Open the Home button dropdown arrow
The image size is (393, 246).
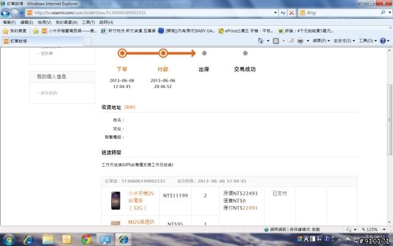268,41
